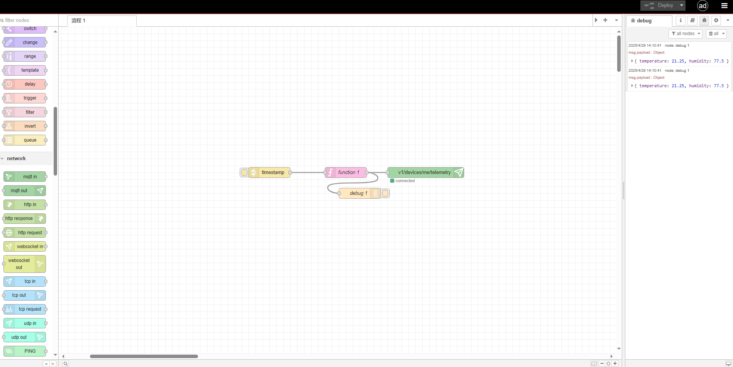Image resolution: width=733 pixels, height=367 pixels.
Task: Click the filter nodes search field
Action: click(29, 20)
